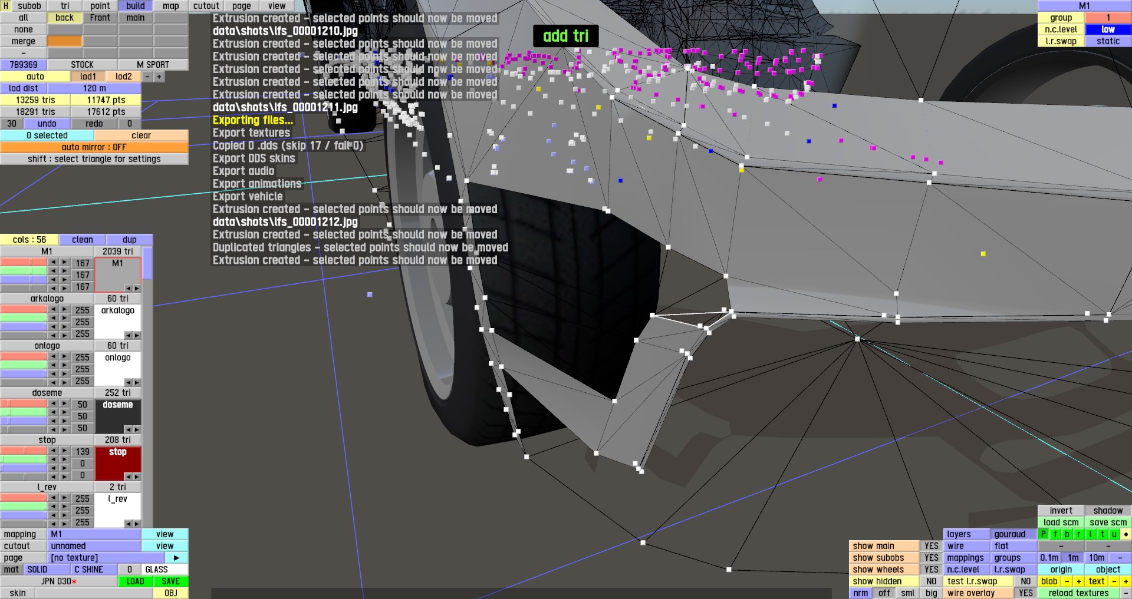Open the cutout unnamed selector field
1132x599 pixels.
[x=94, y=546]
